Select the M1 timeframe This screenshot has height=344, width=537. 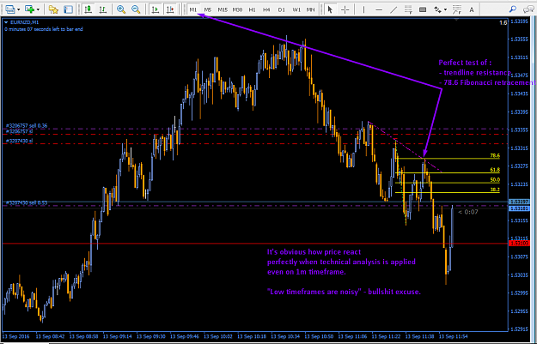[x=193, y=9]
